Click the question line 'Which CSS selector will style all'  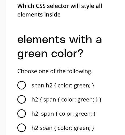[x=60, y=6]
